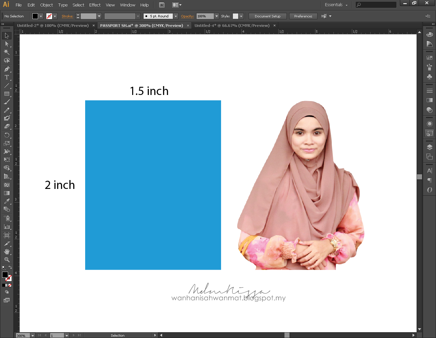Screen dimensions: 436x338
Task: Select the Type tool
Action: click(7, 77)
